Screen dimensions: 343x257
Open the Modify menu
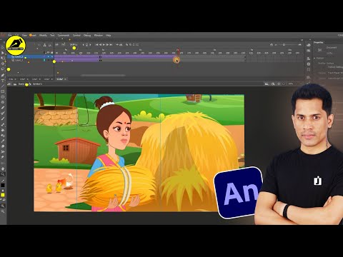tap(43, 35)
